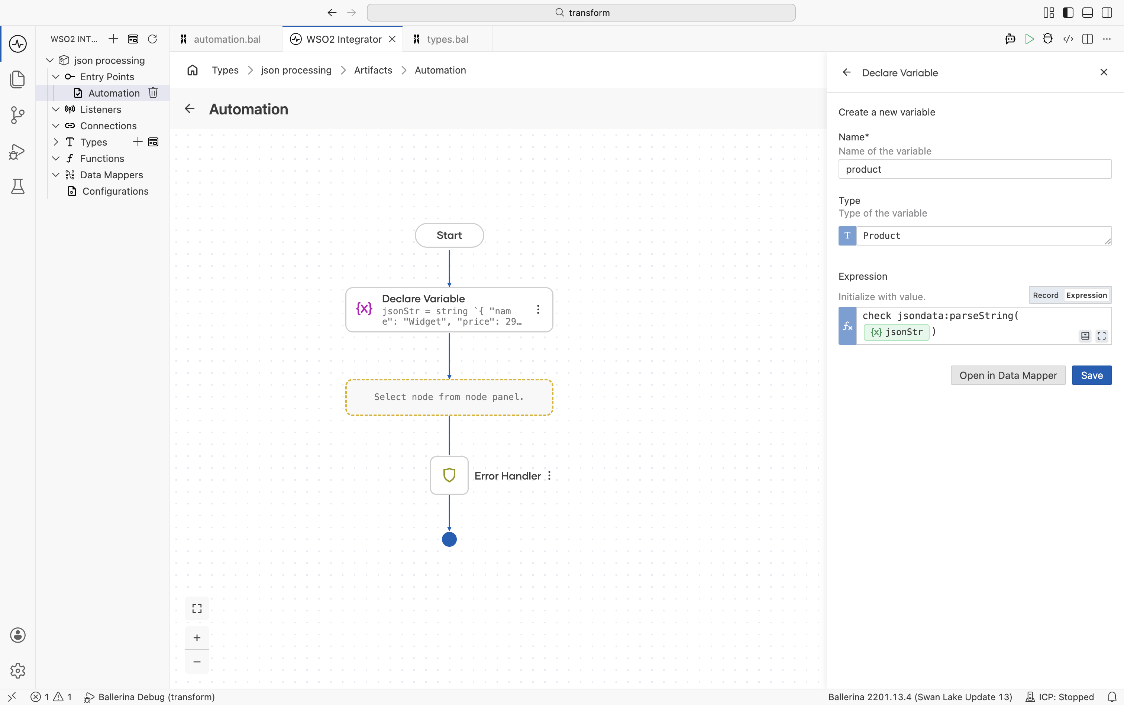
Task: Close the Declare Variable panel
Action: click(1104, 72)
